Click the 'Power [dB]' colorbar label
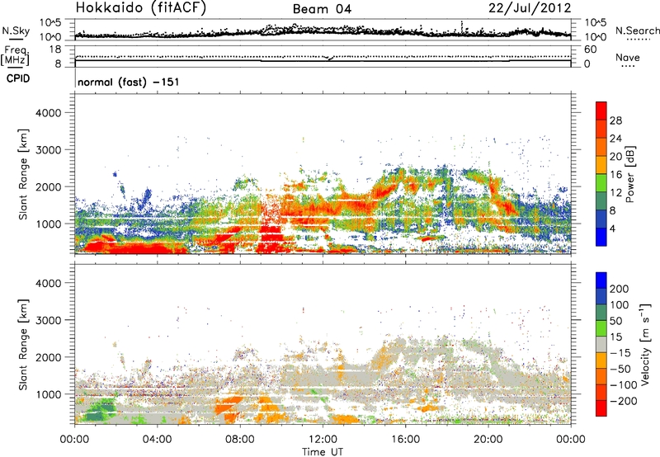Screen dimensions: 660x457 pos(630,174)
